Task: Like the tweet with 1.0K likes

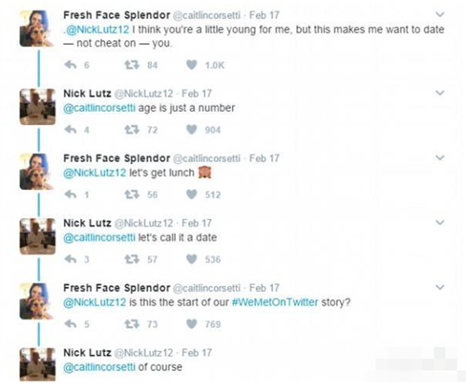Action: coord(192,65)
